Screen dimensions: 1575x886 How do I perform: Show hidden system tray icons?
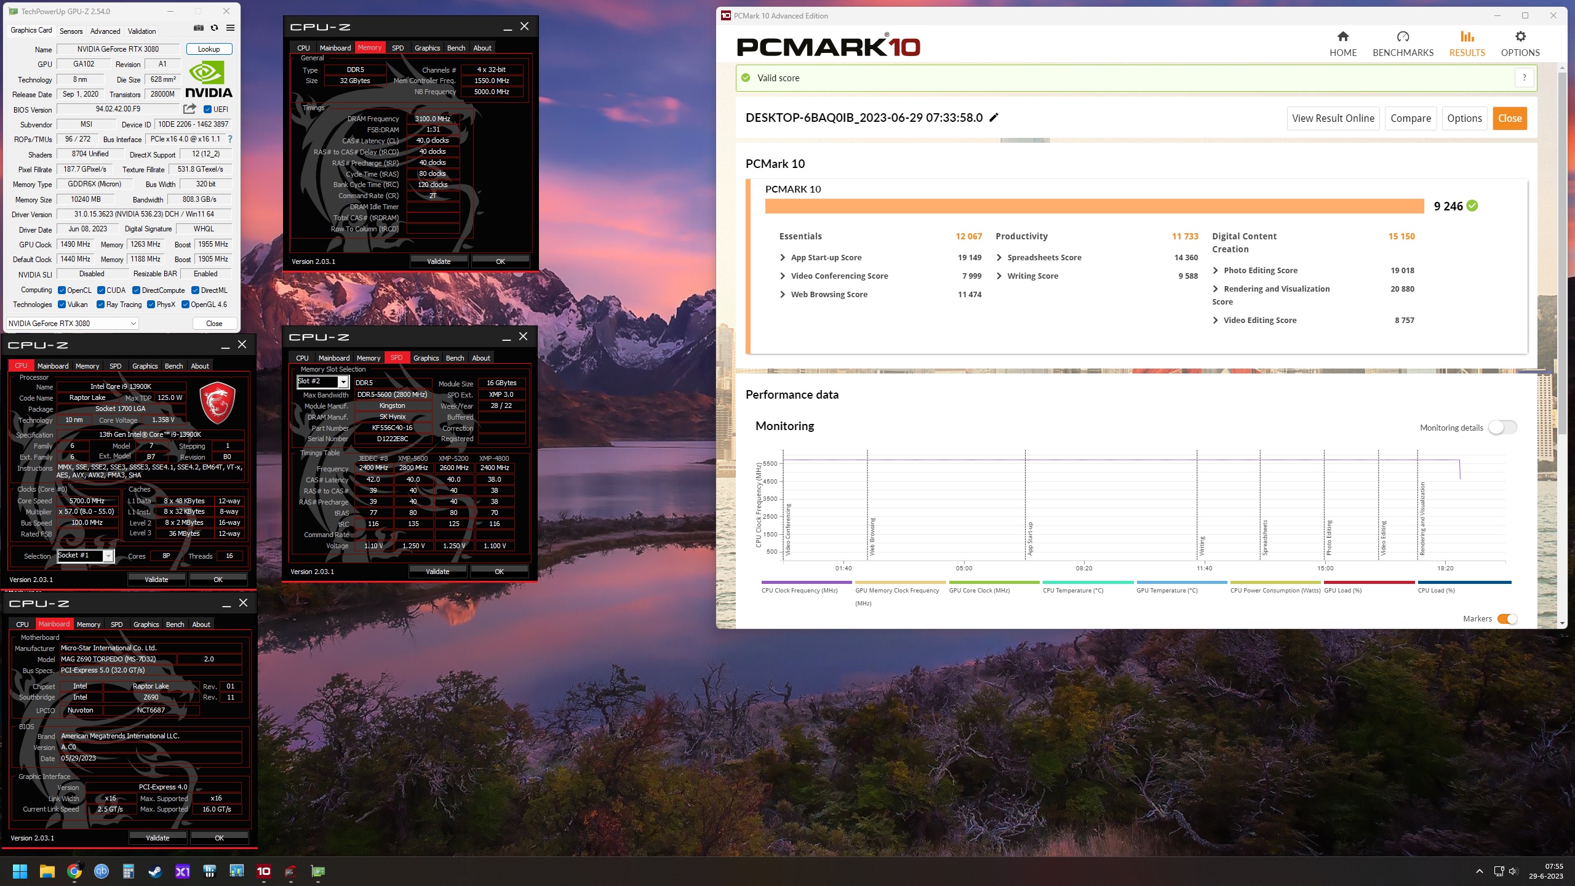1479,871
